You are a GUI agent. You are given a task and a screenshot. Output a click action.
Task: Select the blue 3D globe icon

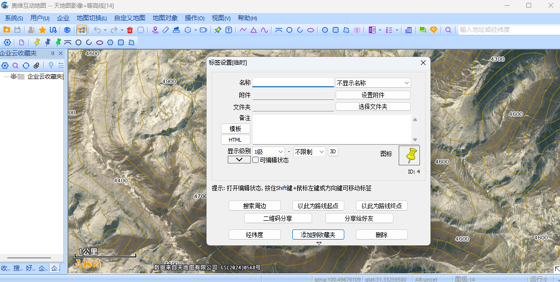(x=66, y=30)
